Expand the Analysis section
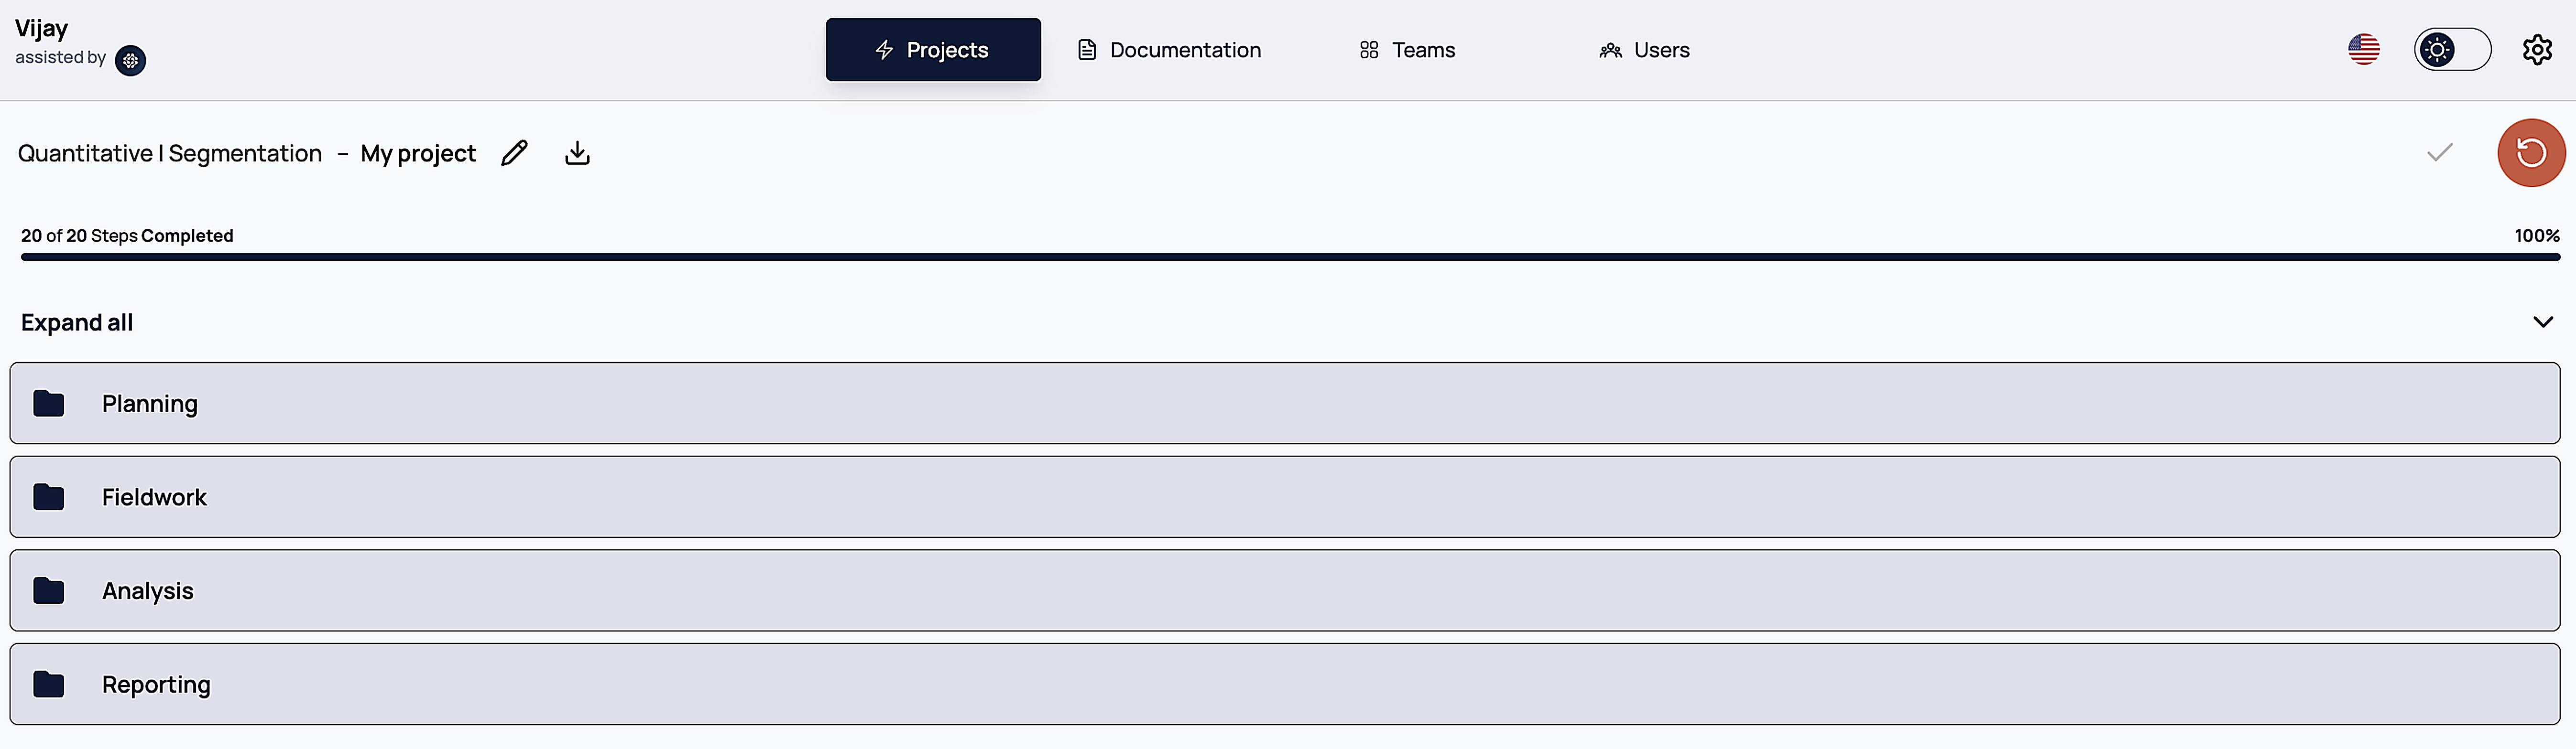This screenshot has width=2576, height=749. click(x=1285, y=590)
